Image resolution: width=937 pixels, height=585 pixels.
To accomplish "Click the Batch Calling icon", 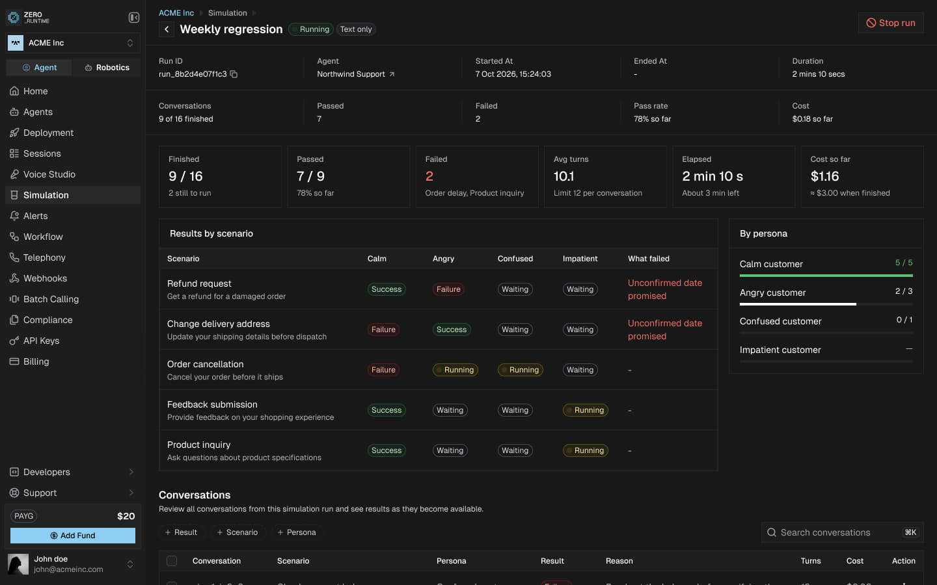I will click(x=14, y=299).
